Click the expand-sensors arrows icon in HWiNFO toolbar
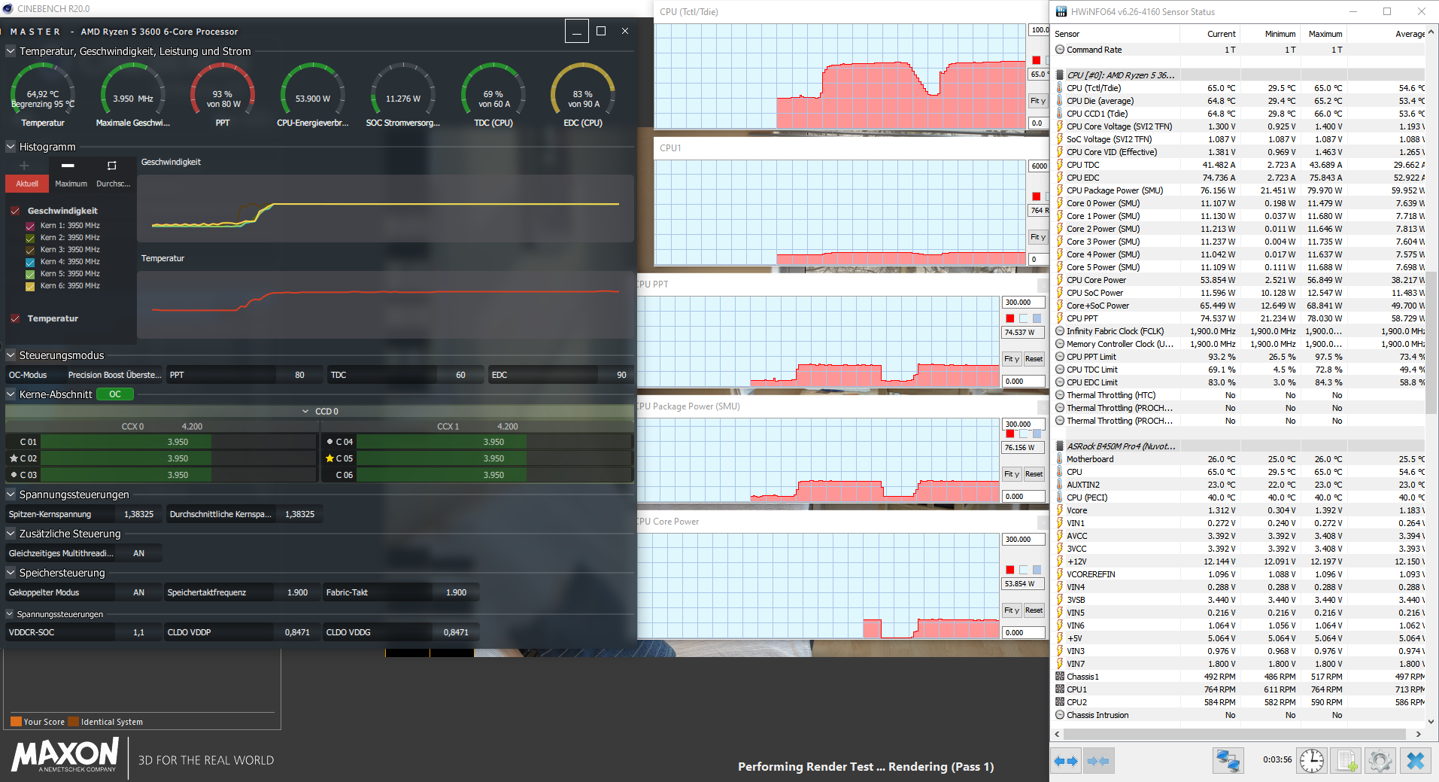The image size is (1439, 782). click(1067, 761)
